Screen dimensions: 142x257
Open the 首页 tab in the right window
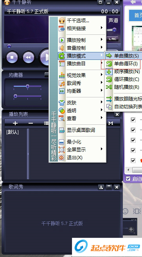(x=136, y=15)
